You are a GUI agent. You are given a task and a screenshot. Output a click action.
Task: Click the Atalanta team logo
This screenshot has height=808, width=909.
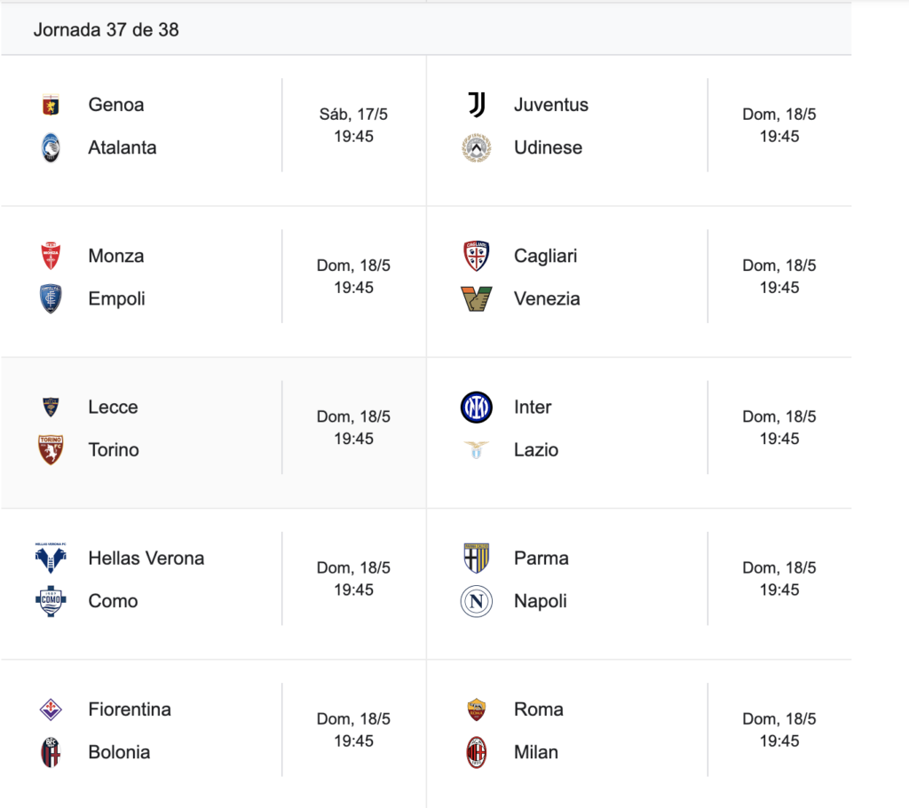[51, 148]
